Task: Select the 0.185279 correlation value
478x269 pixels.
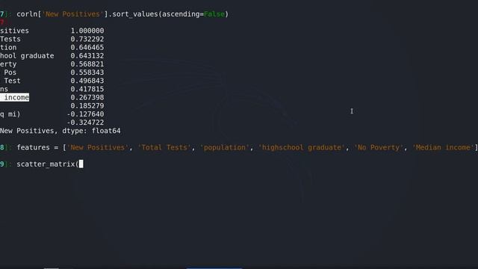Action: [x=87, y=106]
